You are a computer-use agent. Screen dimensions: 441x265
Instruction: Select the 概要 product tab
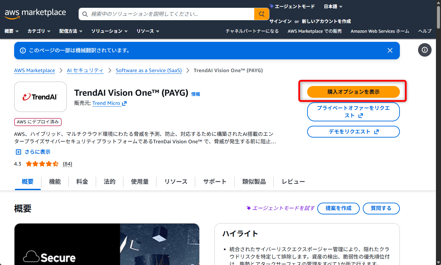point(28,182)
